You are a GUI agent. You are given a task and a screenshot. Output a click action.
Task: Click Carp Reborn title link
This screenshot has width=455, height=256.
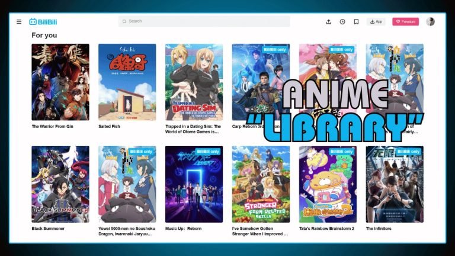[249, 126]
